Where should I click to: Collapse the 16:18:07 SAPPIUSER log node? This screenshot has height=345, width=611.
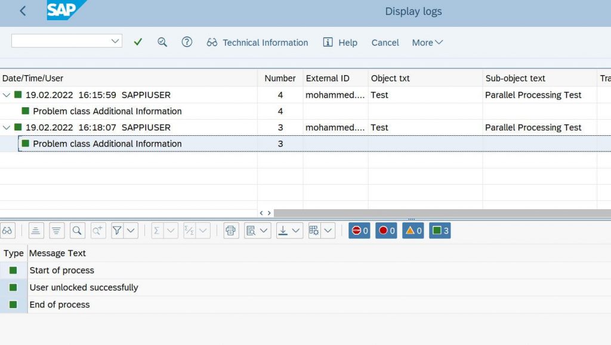(x=6, y=128)
